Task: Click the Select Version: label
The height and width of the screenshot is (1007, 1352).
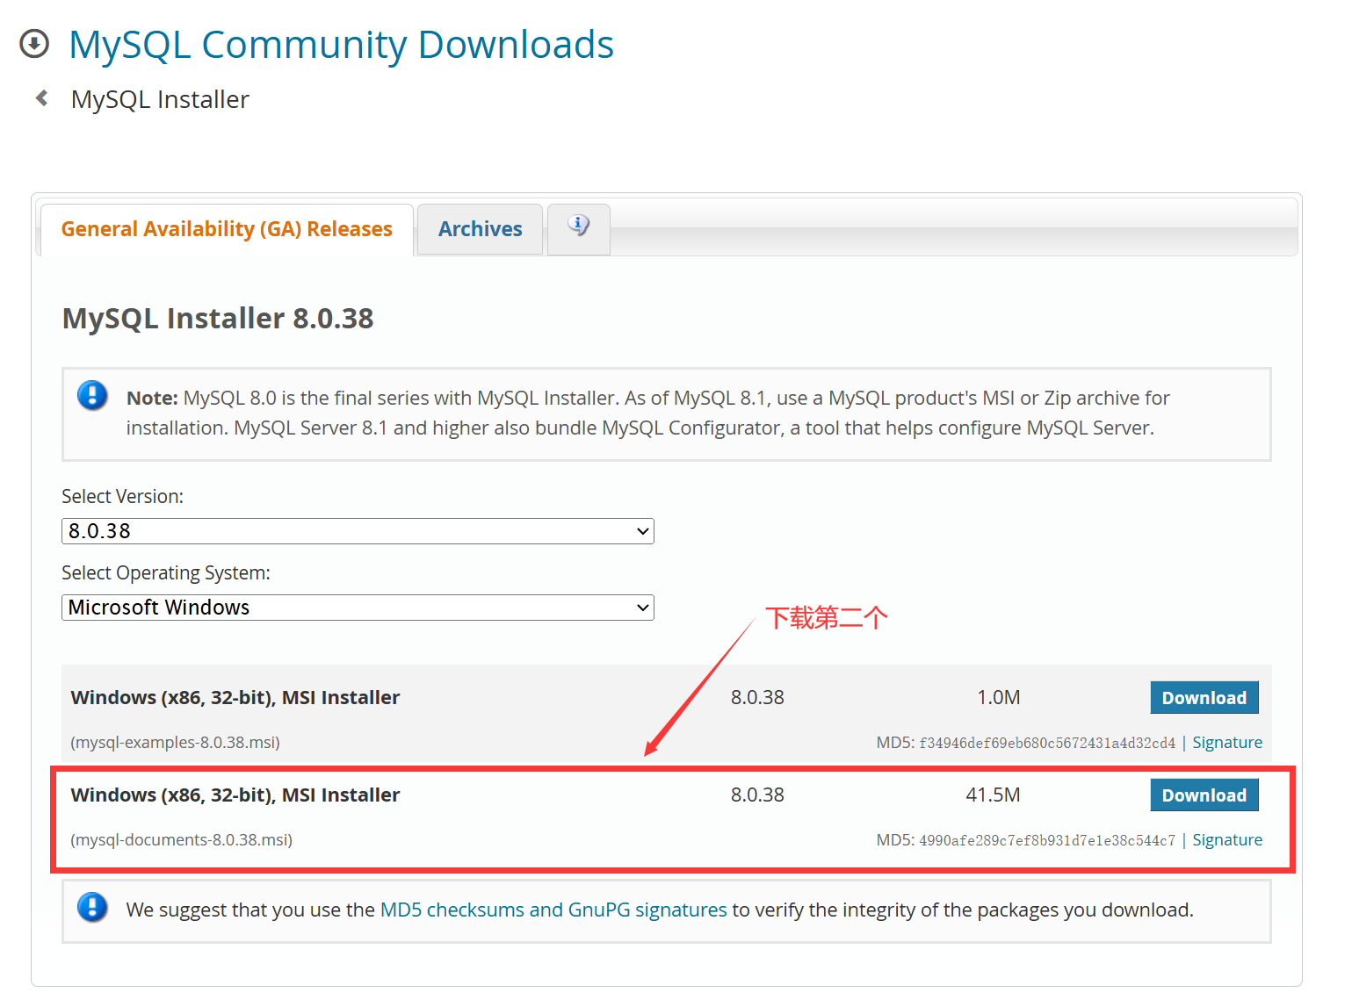Action: [123, 497]
